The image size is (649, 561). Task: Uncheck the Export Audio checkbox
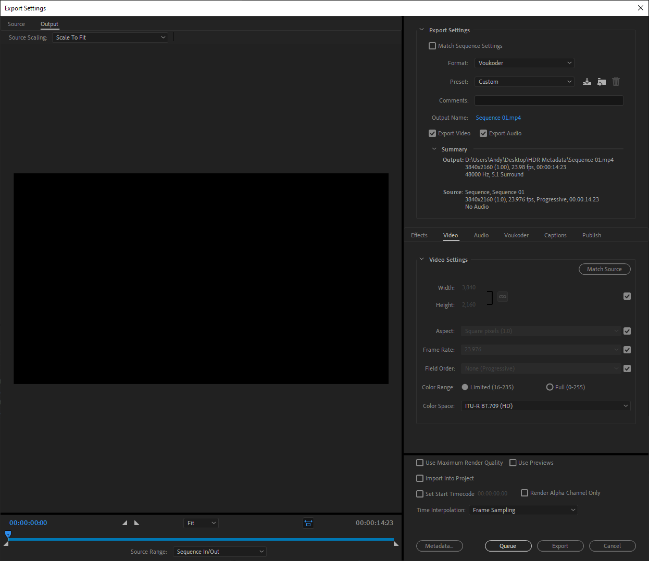point(483,133)
